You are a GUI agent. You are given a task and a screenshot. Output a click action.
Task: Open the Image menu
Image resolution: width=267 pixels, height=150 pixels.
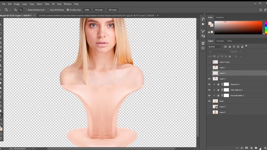[x=17, y=4]
